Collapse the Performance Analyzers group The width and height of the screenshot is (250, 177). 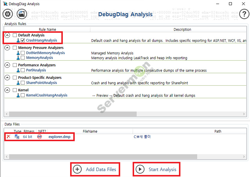click(x=7, y=65)
